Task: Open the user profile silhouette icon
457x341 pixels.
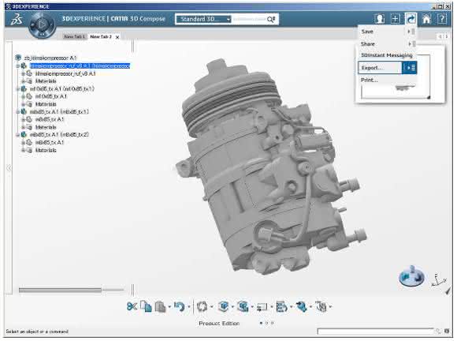Action: tap(380, 19)
